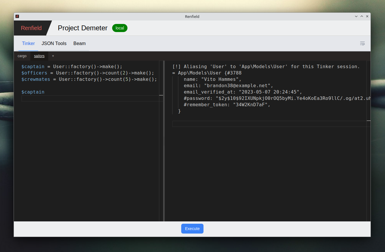
Task: Click the empty line in output pane
Action: click(269, 124)
